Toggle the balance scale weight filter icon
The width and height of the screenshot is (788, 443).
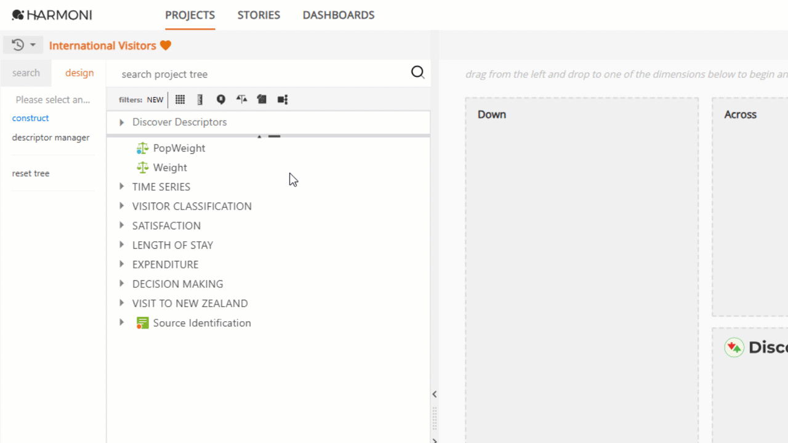[241, 100]
